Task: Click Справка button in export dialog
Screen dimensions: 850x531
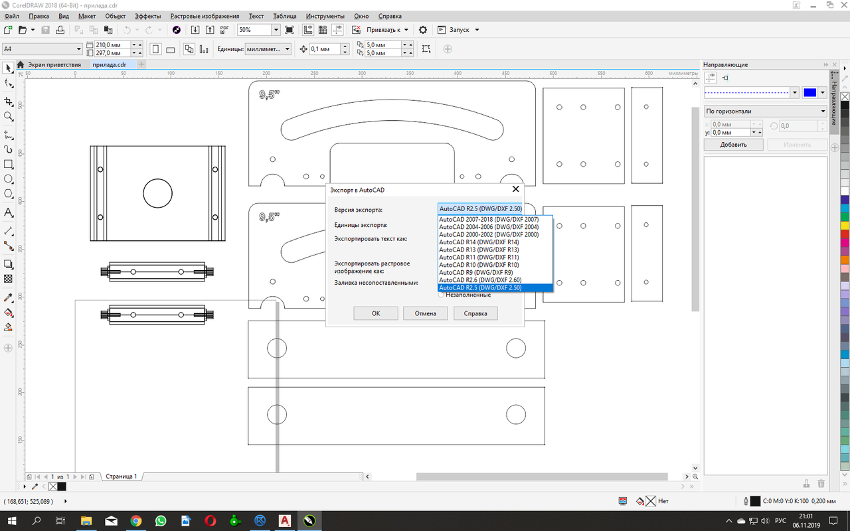Action: click(x=475, y=313)
